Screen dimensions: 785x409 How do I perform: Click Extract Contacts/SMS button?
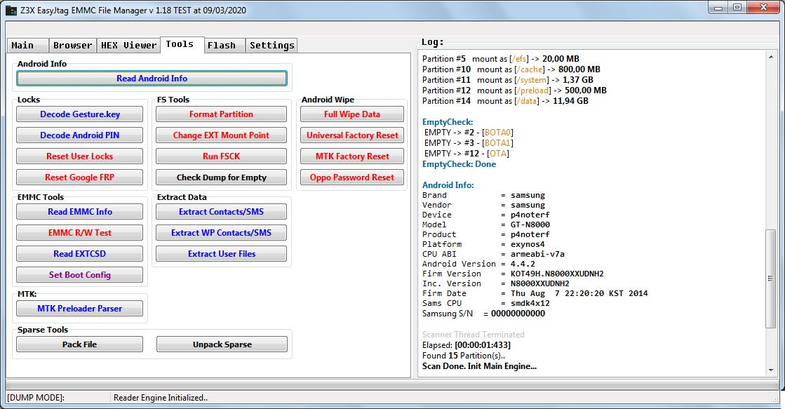[x=221, y=212]
